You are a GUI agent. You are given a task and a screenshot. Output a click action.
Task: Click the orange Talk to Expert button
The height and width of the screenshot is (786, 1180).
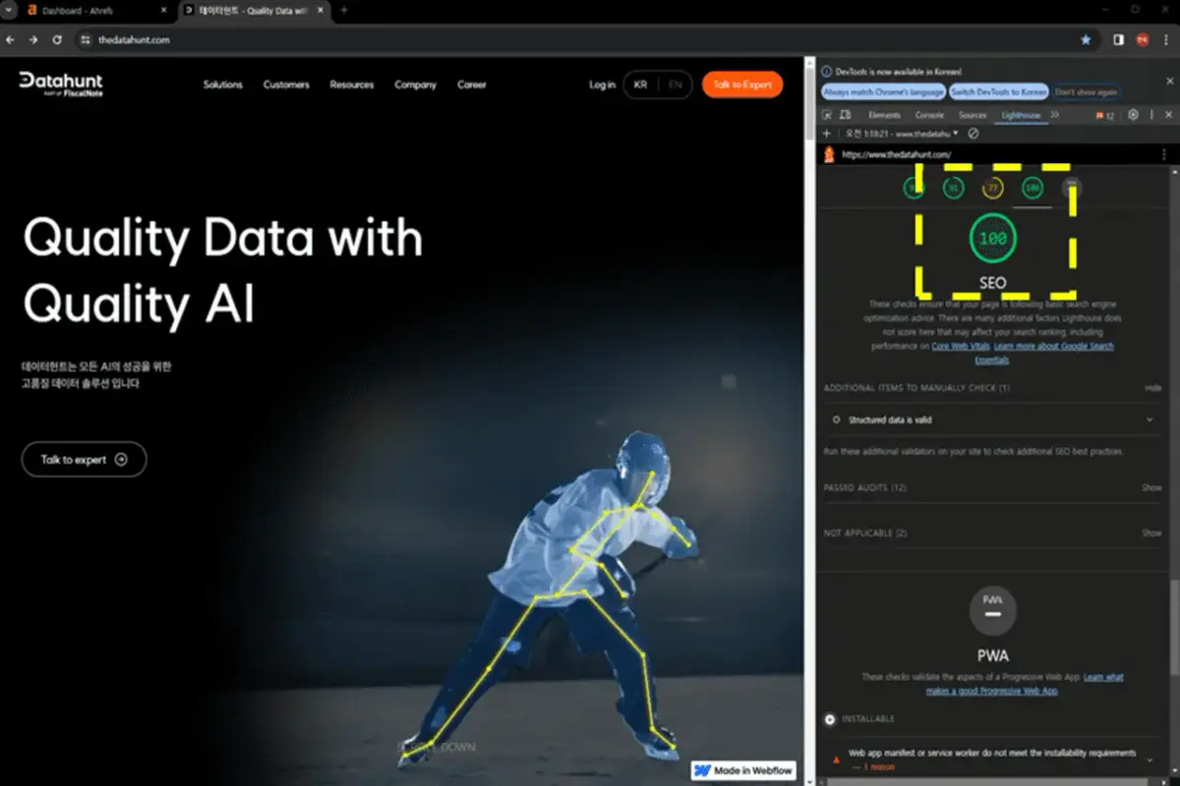pyautogui.click(x=742, y=84)
